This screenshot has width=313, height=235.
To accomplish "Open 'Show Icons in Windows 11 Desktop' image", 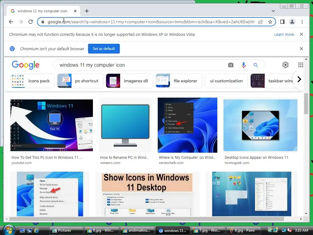I will click(147, 194).
